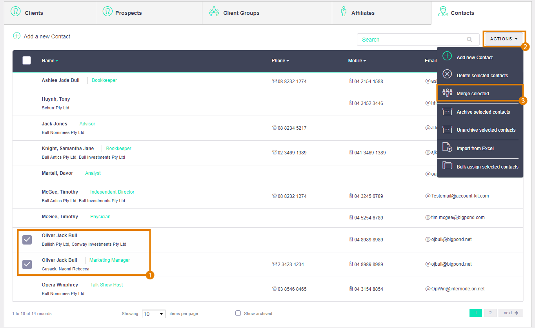This screenshot has width=535, height=328.
Task: Click the @ icon before OpWin@internode.on.net
Action: [428, 289]
